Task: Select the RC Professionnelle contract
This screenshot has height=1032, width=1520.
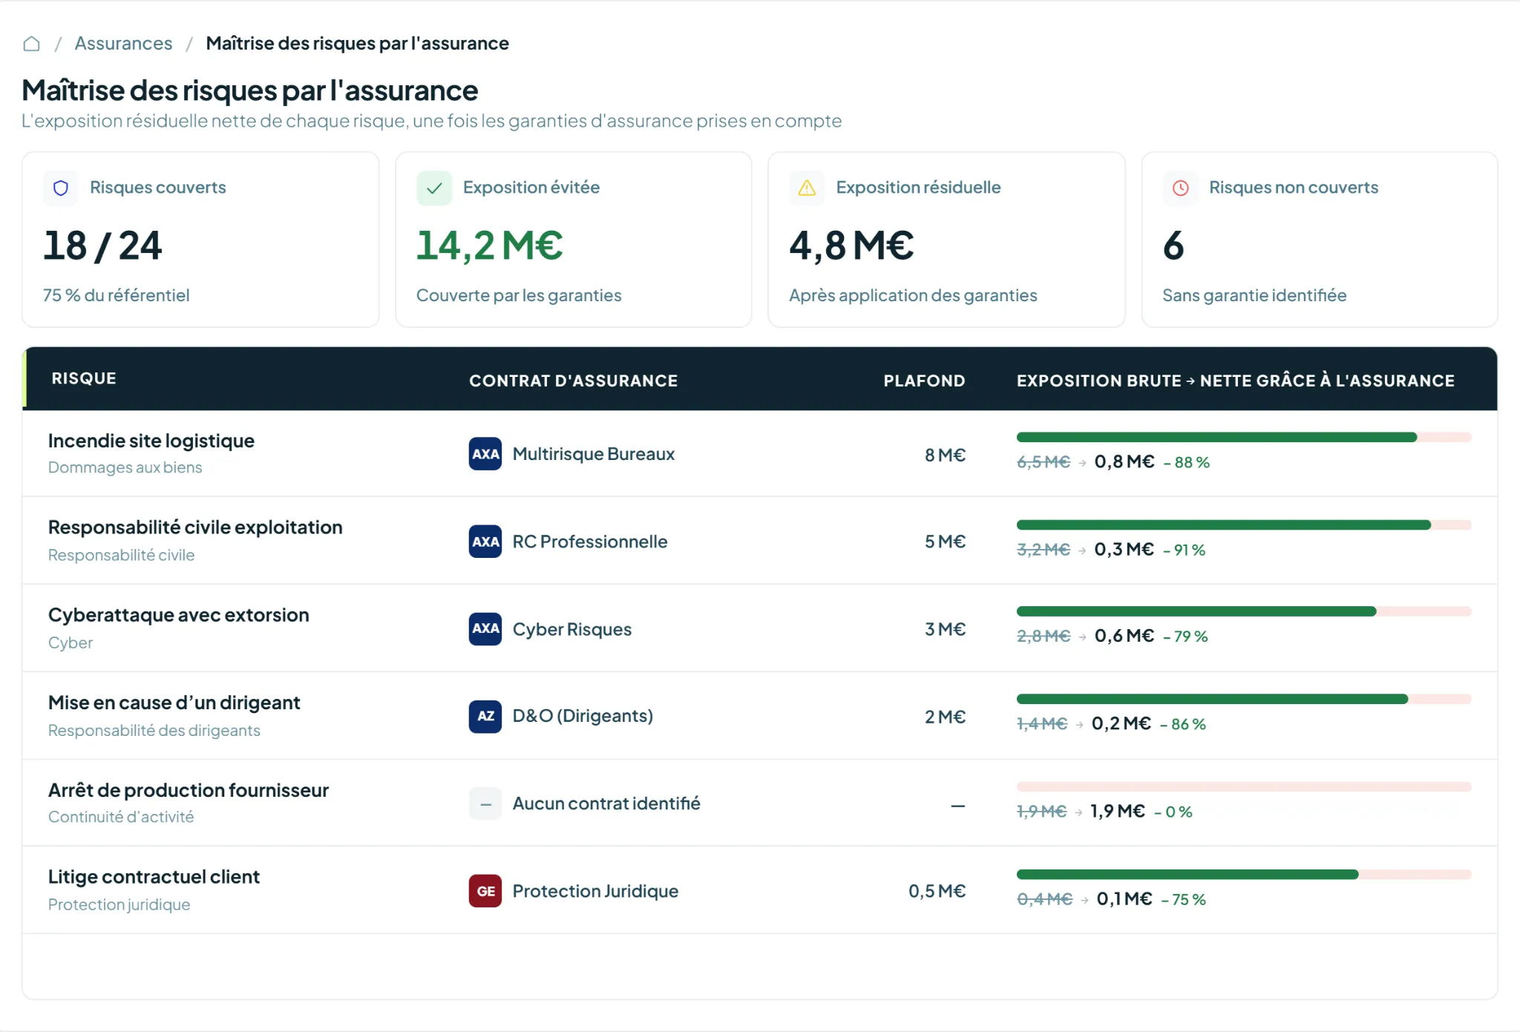Action: click(590, 542)
